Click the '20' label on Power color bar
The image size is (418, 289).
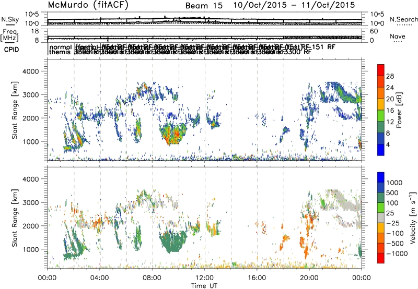tap(390, 99)
